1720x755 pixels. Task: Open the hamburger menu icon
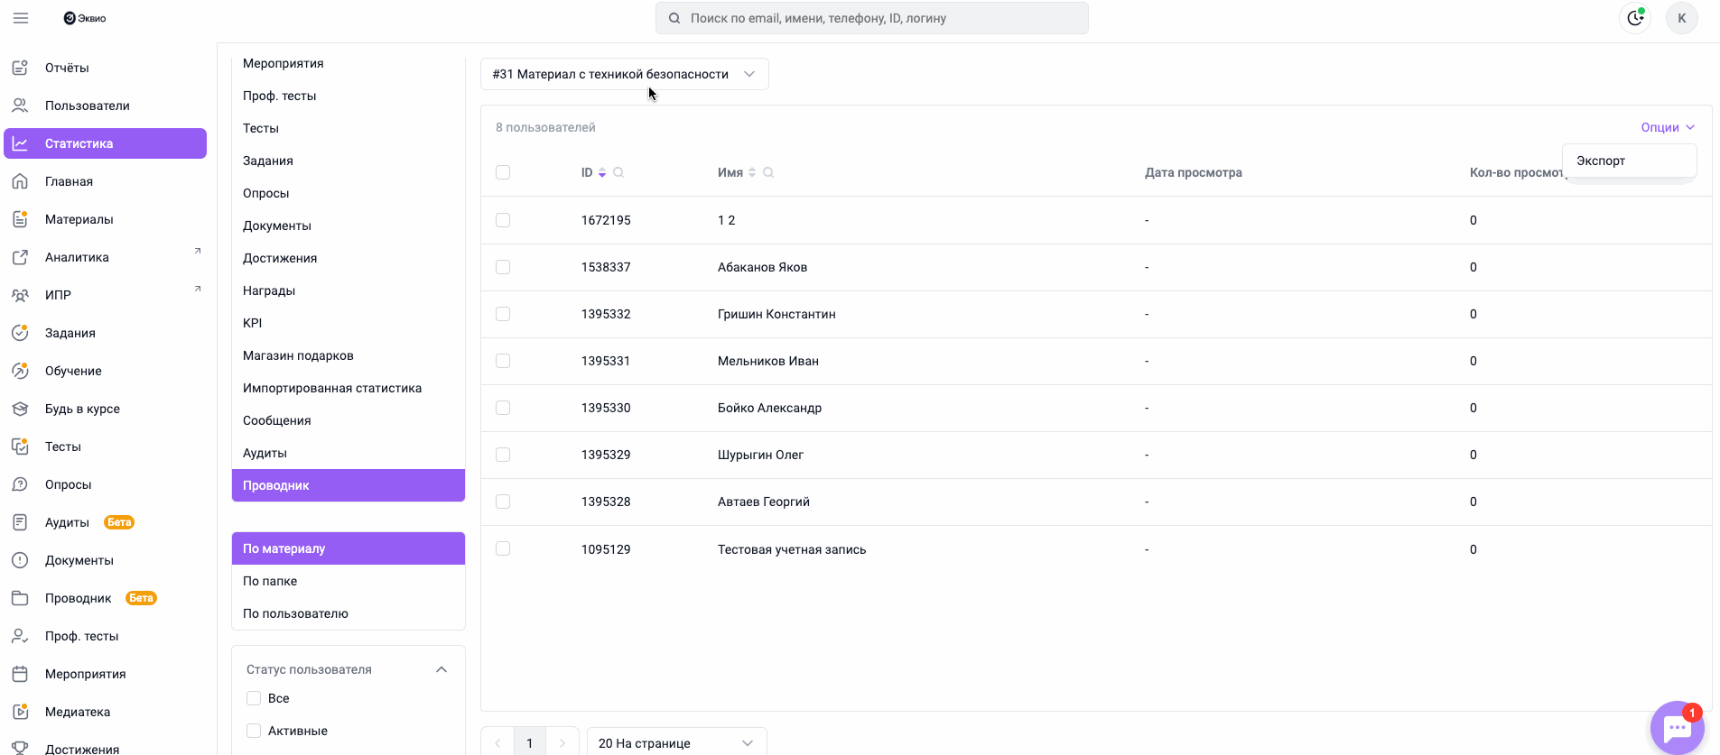click(21, 18)
